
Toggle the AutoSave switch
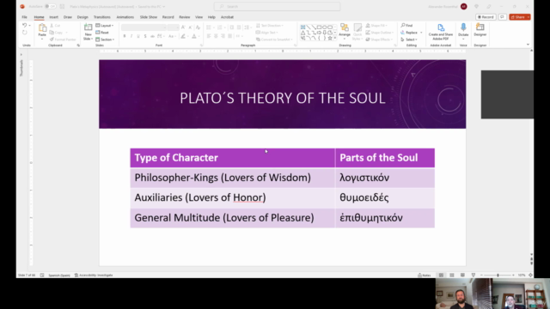[x=51, y=6]
